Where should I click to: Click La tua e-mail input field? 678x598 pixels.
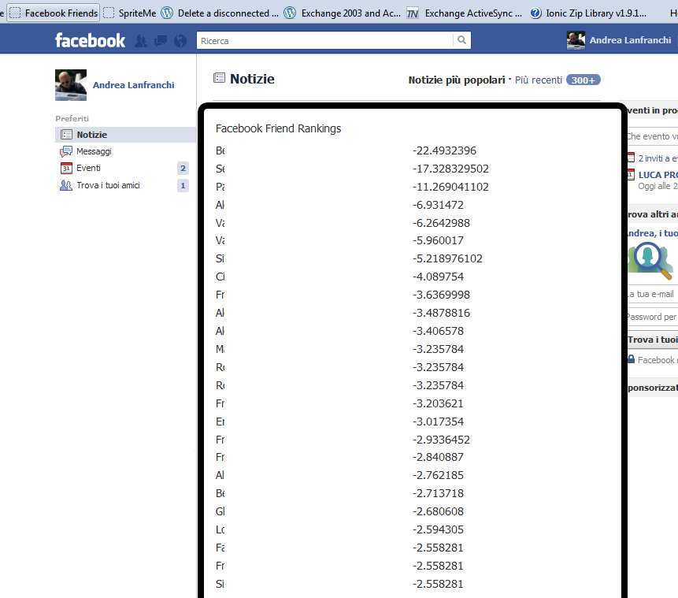[x=653, y=294]
